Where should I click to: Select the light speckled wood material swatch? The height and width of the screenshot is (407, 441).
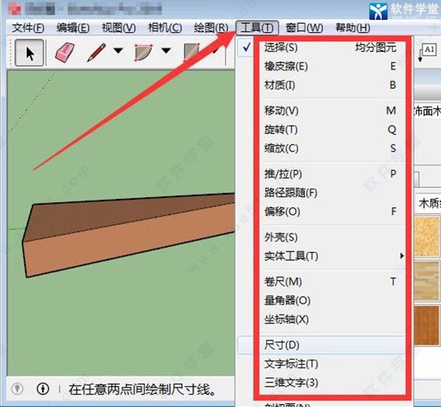(x=427, y=236)
